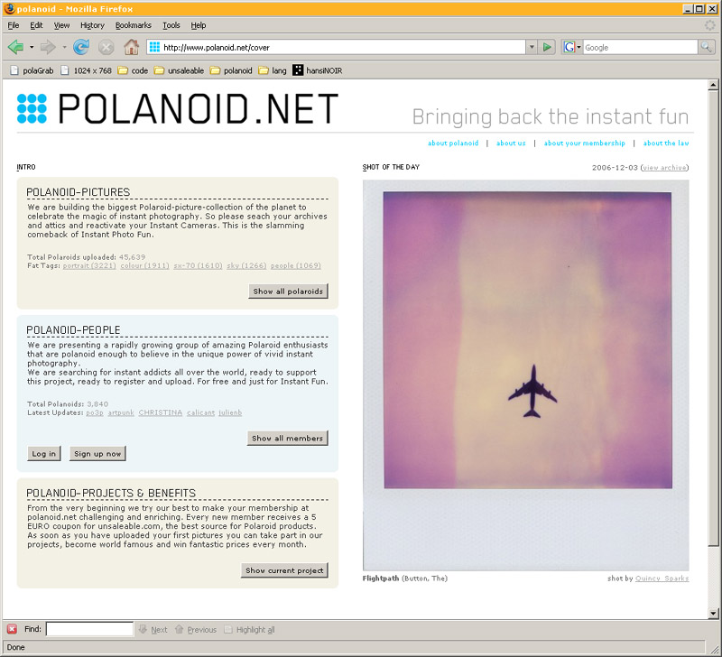Image resolution: width=722 pixels, height=657 pixels.
Task: Click the polanoid favicon in address bar
Action: pos(154,47)
